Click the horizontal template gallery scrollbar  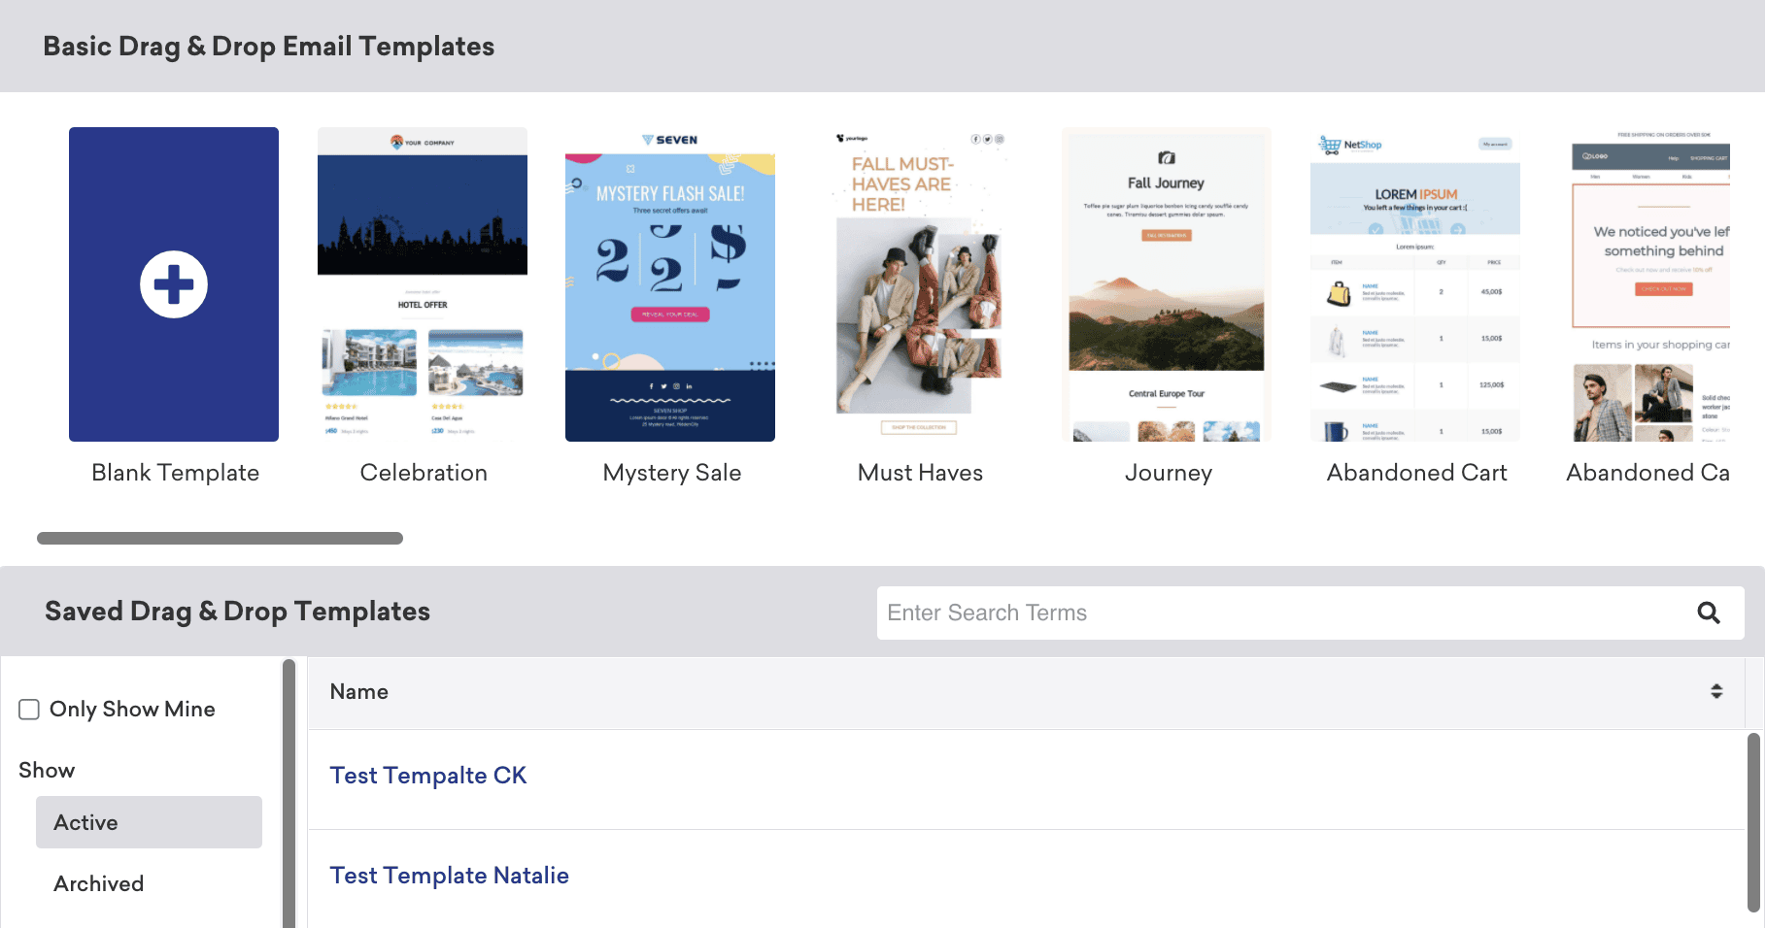[x=220, y=539]
